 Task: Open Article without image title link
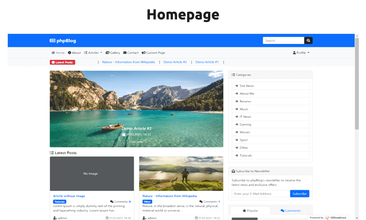tap(69, 196)
